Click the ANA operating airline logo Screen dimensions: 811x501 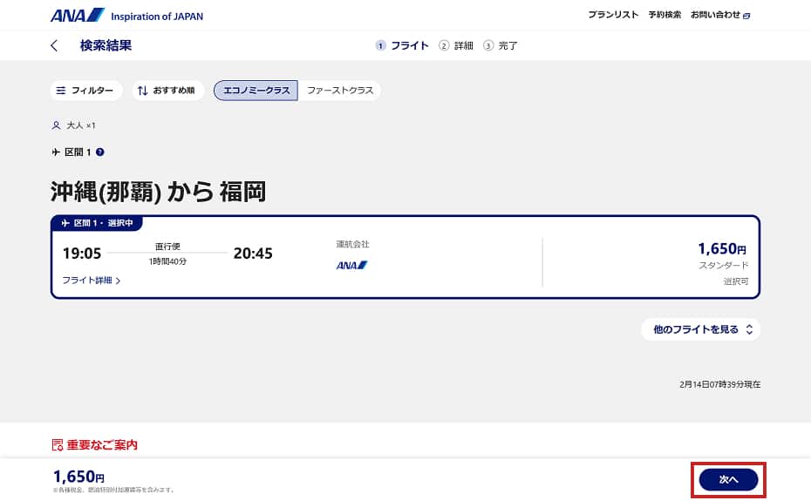pos(351,265)
